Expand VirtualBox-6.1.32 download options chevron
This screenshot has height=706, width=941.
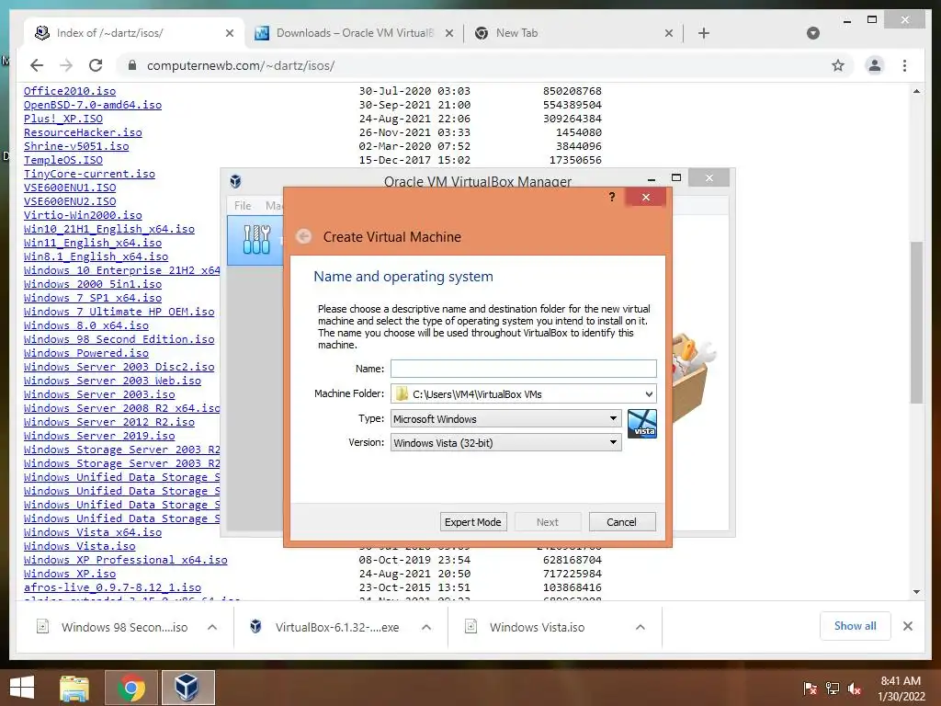(426, 627)
